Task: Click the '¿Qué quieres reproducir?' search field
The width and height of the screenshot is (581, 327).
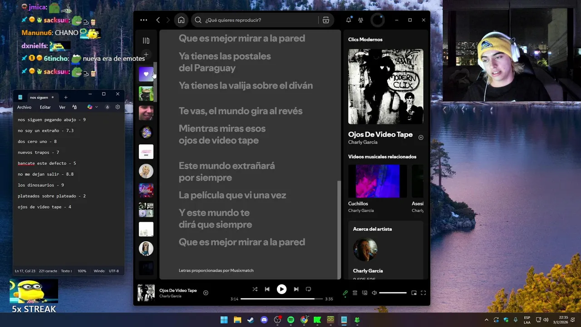Action: coord(254,20)
